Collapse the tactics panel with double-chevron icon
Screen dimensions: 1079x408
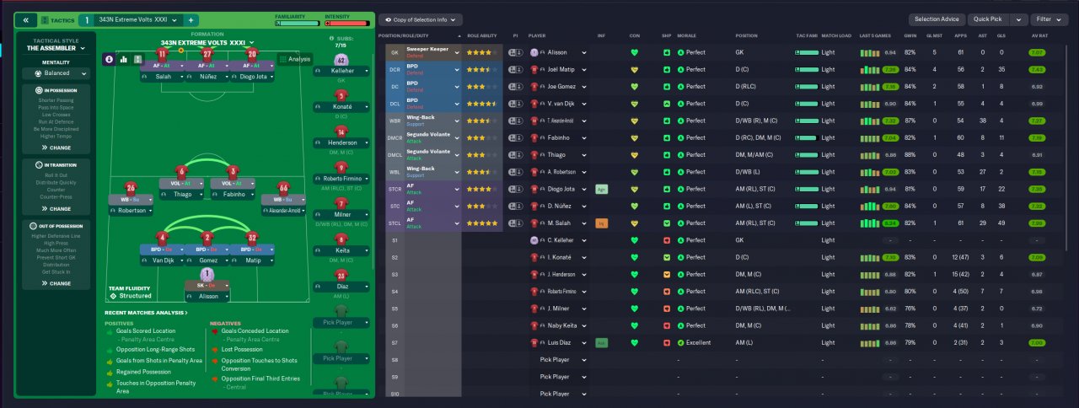pos(24,19)
